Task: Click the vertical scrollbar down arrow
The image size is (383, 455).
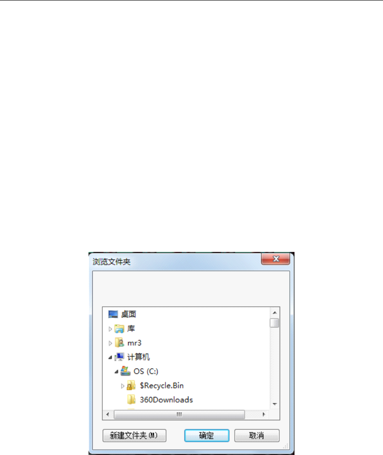Action: point(274,404)
